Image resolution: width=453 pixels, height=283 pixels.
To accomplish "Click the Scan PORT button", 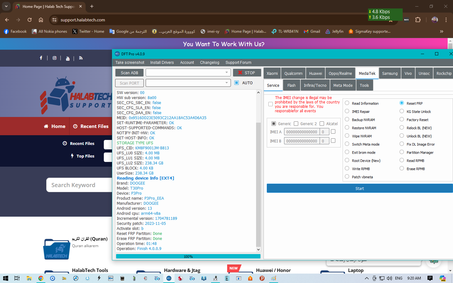I will click(x=129, y=83).
